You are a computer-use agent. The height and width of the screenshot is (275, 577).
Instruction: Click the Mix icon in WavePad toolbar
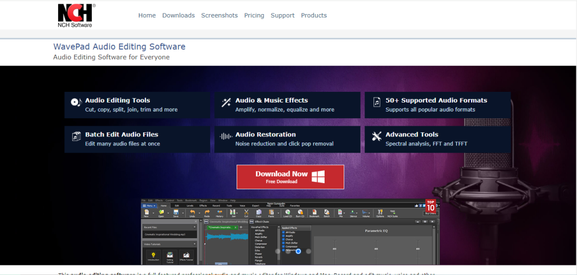(340, 212)
